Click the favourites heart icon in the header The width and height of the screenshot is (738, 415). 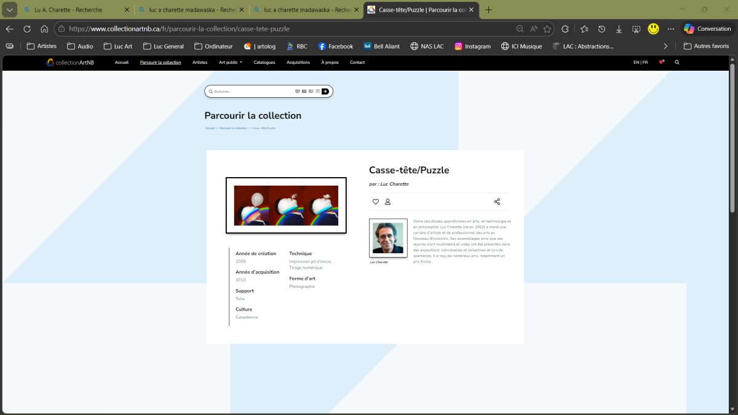(661, 62)
